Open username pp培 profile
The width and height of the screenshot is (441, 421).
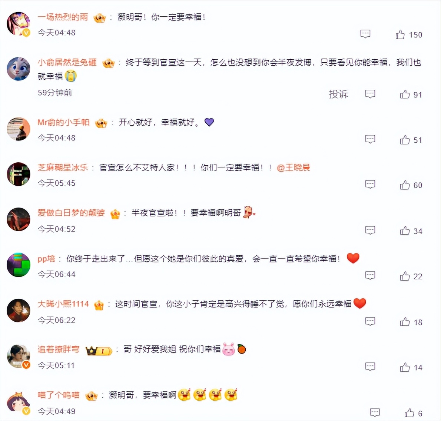pyautogui.click(x=46, y=259)
